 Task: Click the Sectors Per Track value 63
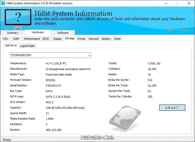tap(149, 91)
